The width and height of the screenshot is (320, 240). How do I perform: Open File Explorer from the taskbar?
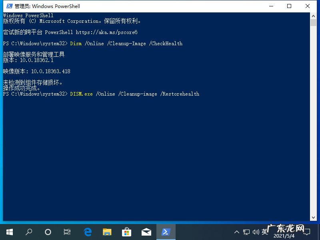tap(107, 232)
